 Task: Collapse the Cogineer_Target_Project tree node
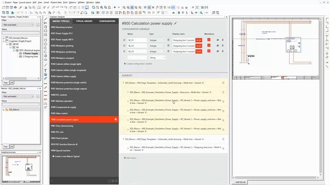pyautogui.click(x=4, y=41)
